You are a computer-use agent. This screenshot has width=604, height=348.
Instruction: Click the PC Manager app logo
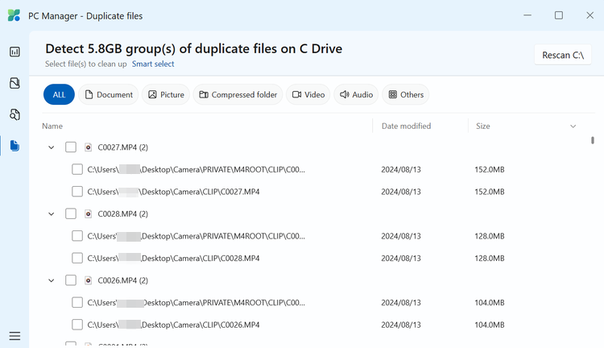[14, 15]
